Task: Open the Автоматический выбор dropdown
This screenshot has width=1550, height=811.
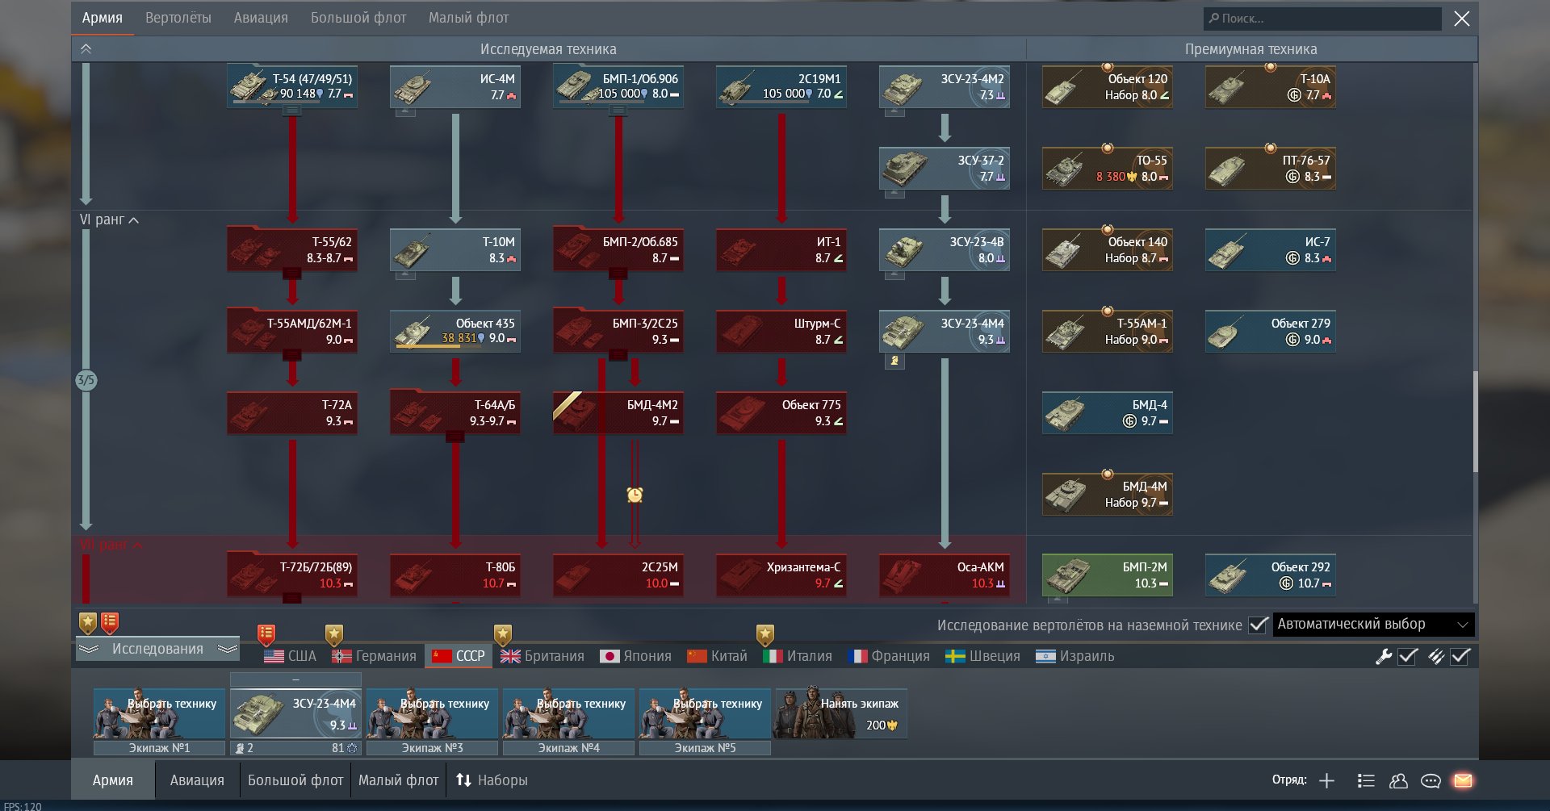Action: click(1373, 625)
